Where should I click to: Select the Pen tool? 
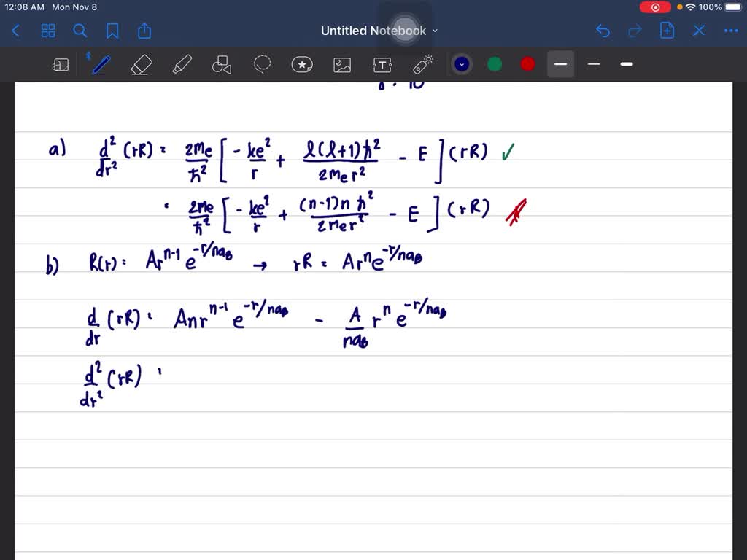point(101,64)
